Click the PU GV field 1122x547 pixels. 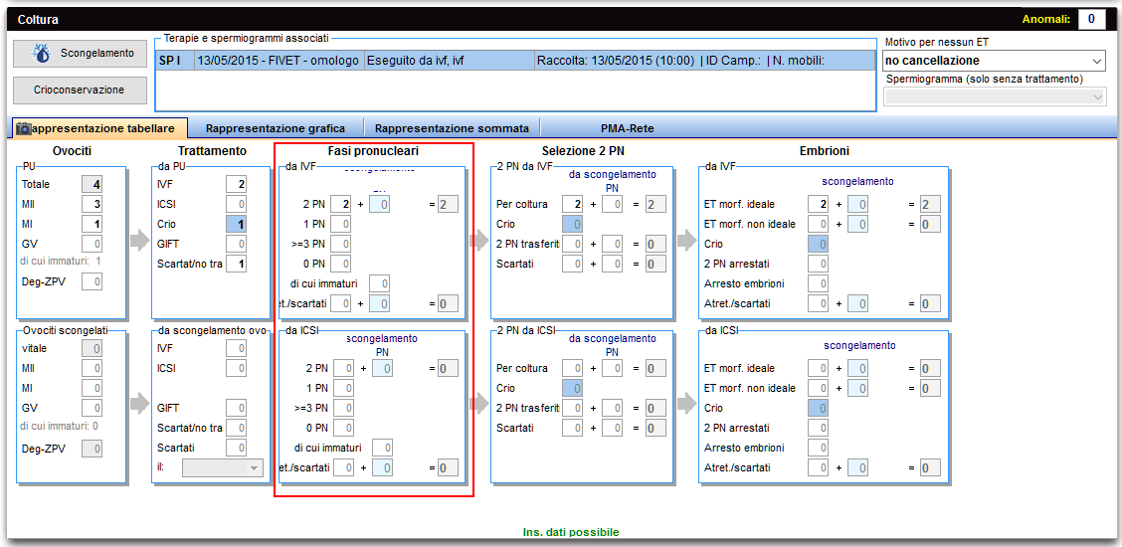(x=93, y=244)
